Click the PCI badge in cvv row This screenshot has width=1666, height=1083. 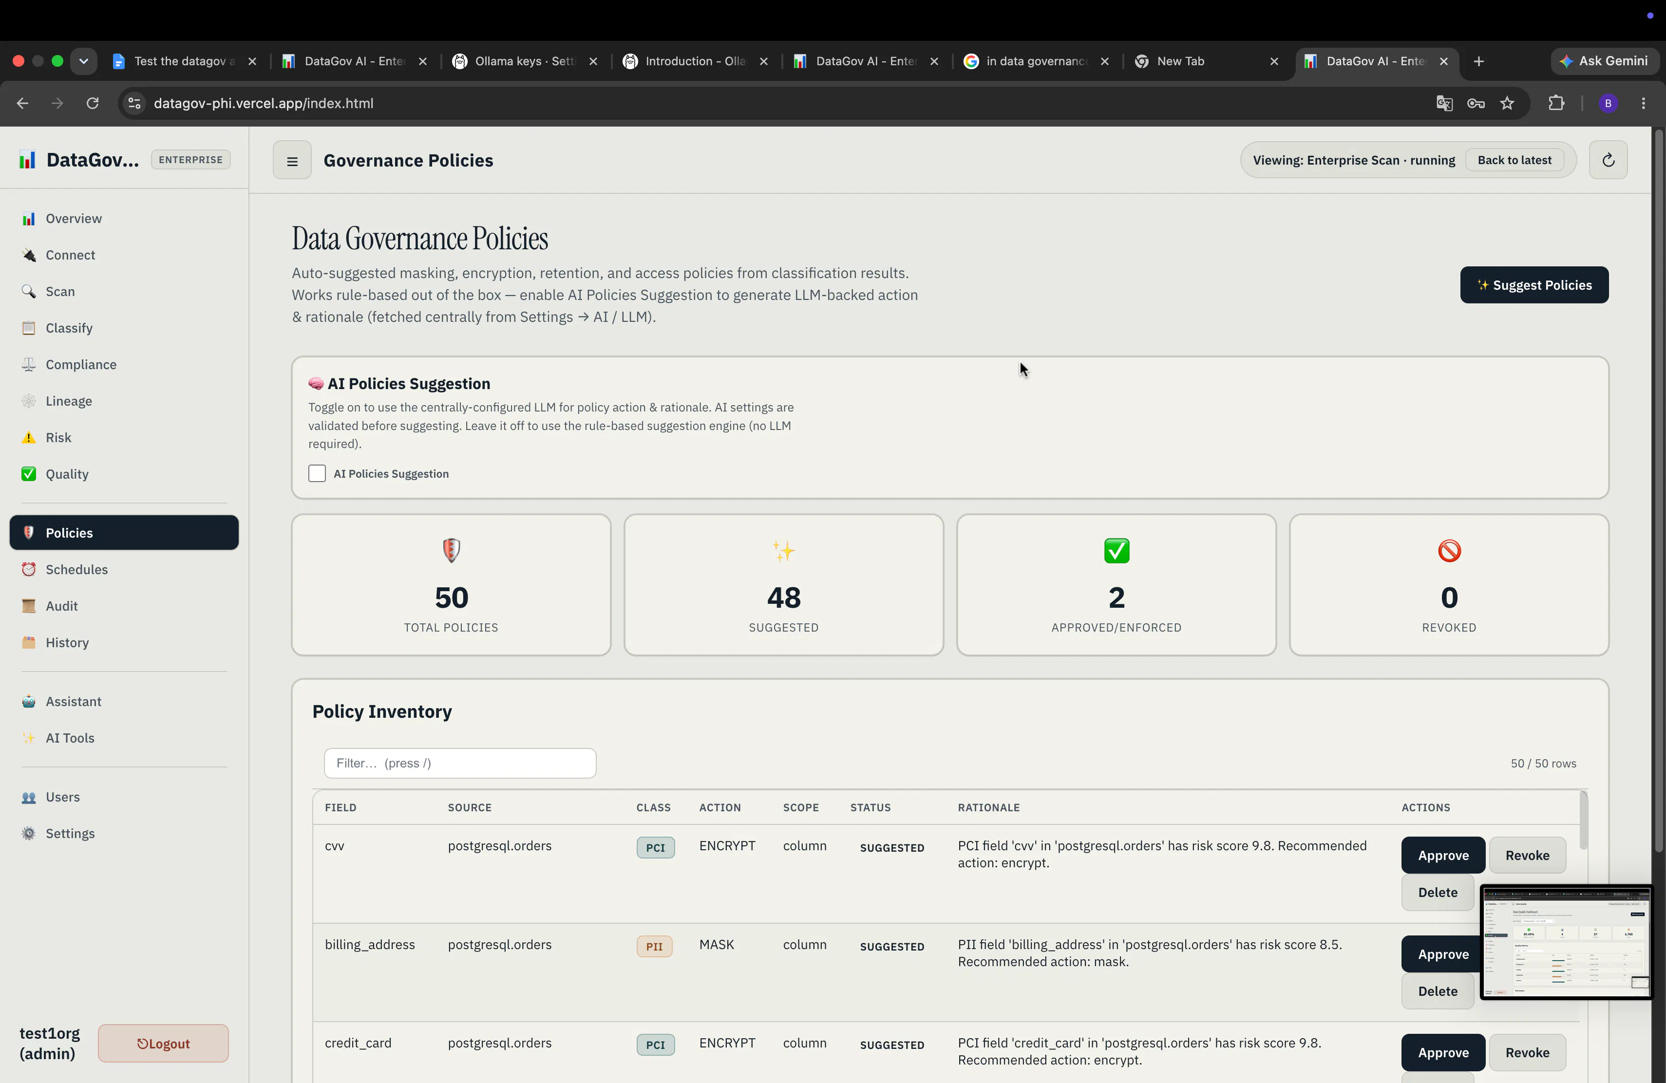[x=655, y=847]
